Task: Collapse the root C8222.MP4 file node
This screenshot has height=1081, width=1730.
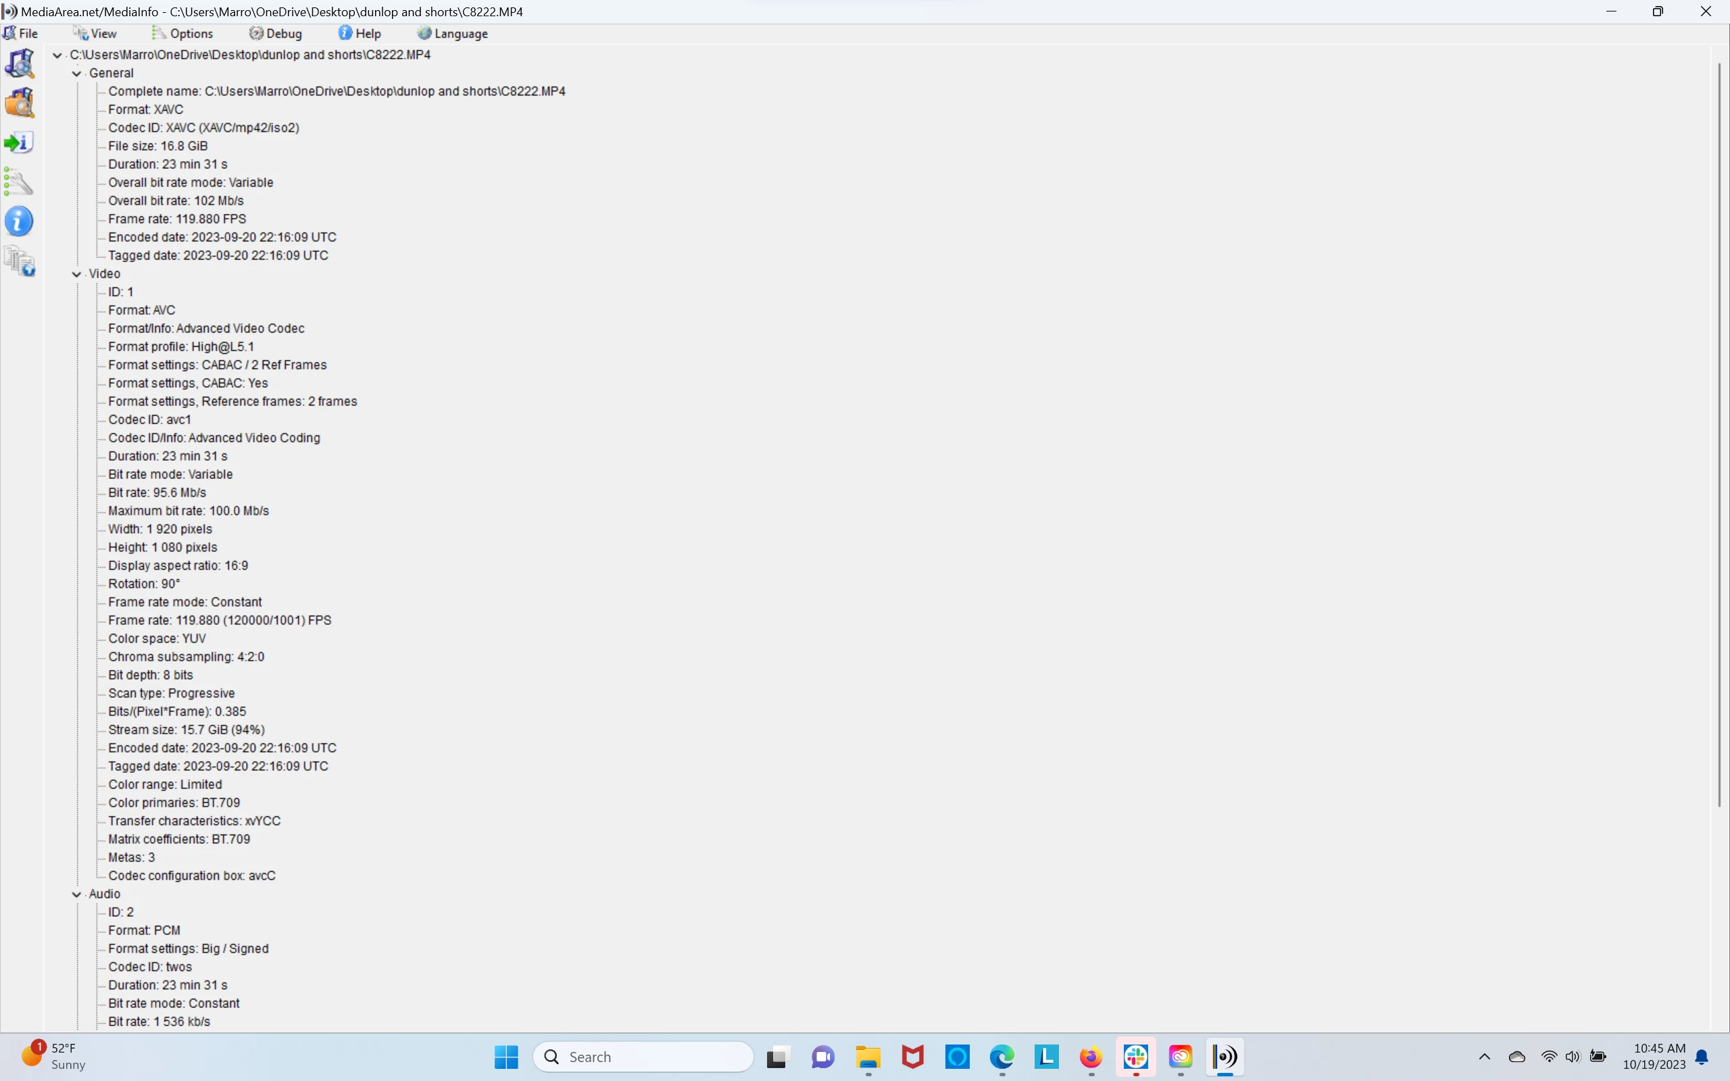Action: [x=57, y=55]
